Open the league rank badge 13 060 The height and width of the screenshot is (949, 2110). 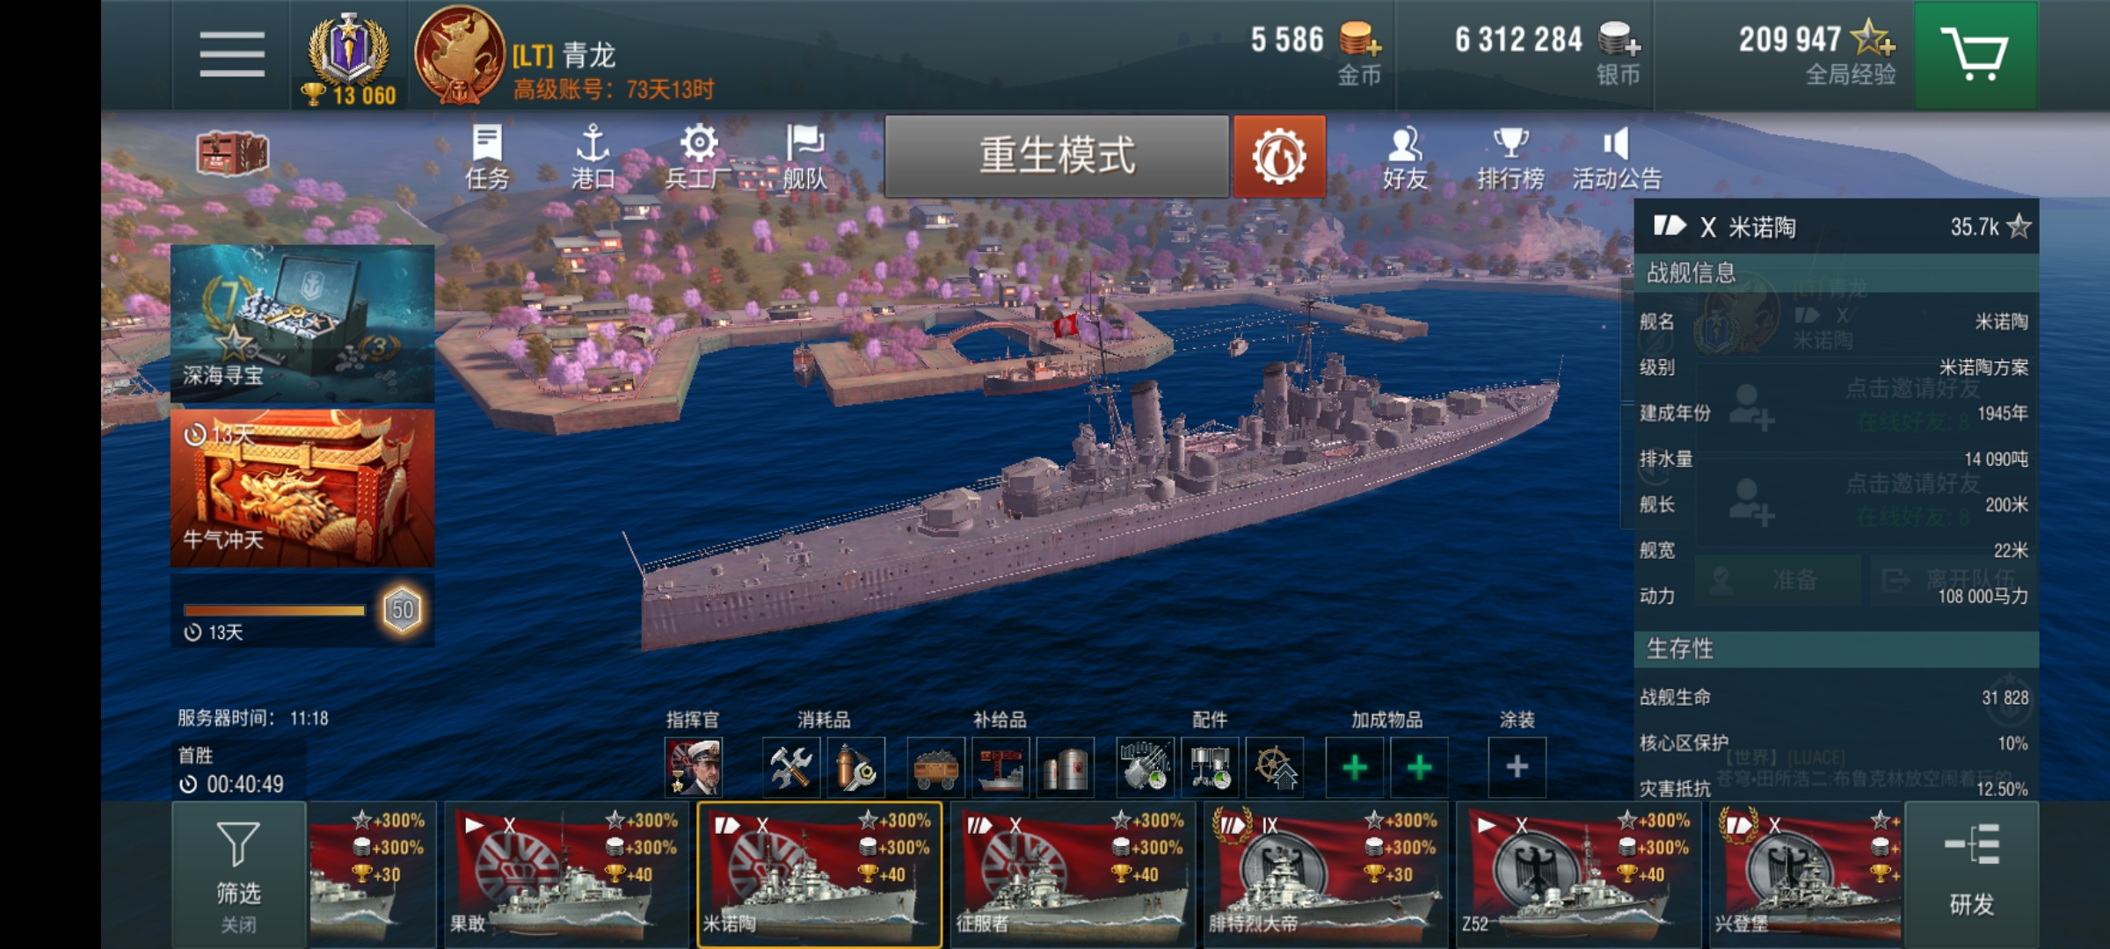tap(349, 58)
